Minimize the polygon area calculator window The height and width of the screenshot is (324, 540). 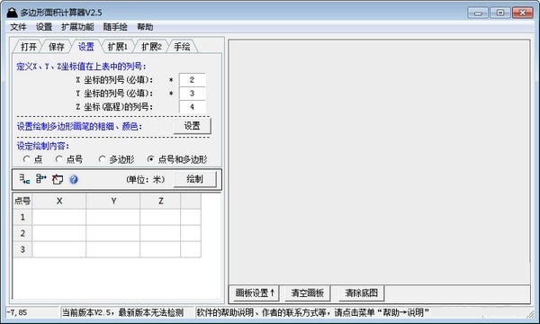point(478,13)
